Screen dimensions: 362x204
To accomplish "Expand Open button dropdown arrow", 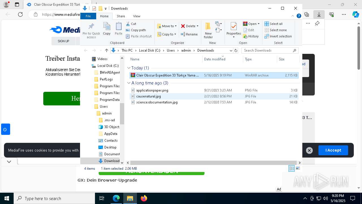I will click(258, 24).
